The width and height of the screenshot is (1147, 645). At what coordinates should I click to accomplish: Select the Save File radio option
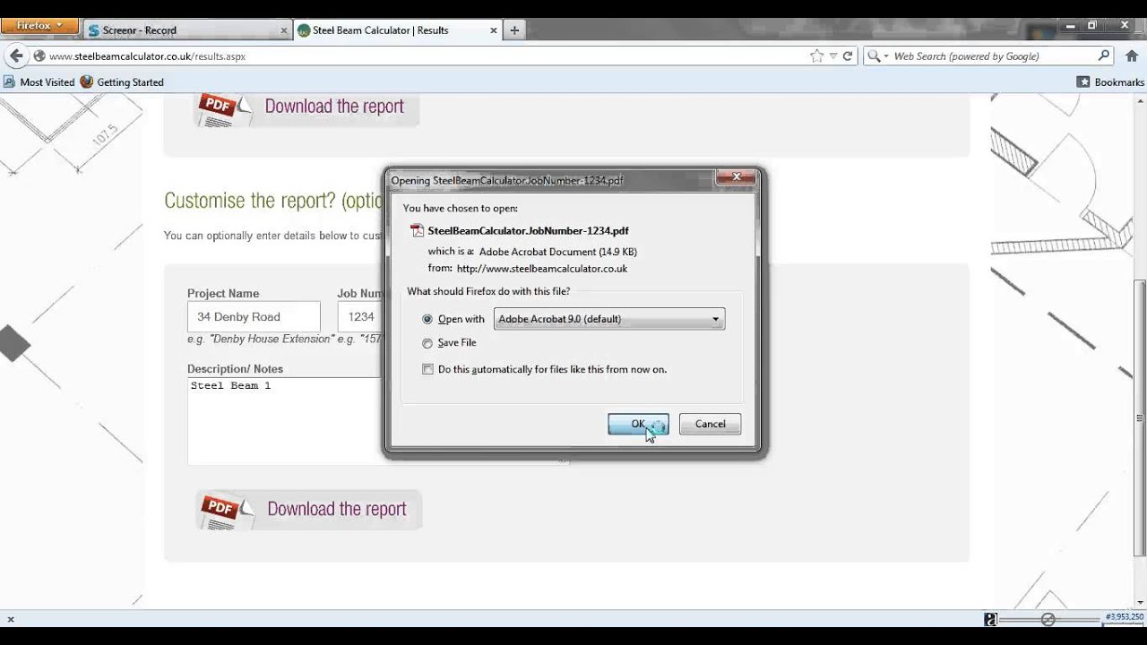click(x=427, y=343)
